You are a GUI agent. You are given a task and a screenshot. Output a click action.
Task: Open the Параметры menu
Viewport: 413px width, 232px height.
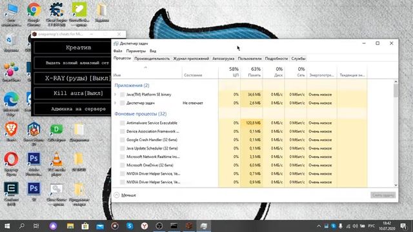pyautogui.click(x=136, y=51)
